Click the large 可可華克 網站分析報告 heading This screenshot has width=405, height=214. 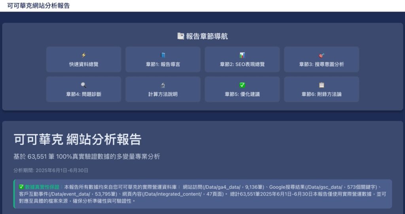[78, 140]
